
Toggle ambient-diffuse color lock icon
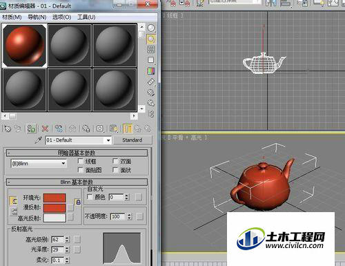pyautogui.click(x=14, y=201)
